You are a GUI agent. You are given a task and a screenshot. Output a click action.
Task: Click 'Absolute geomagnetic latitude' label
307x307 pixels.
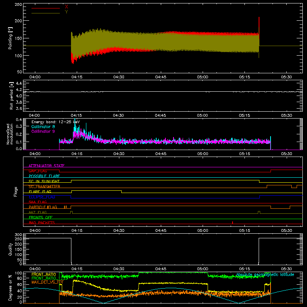[x=265, y=274]
